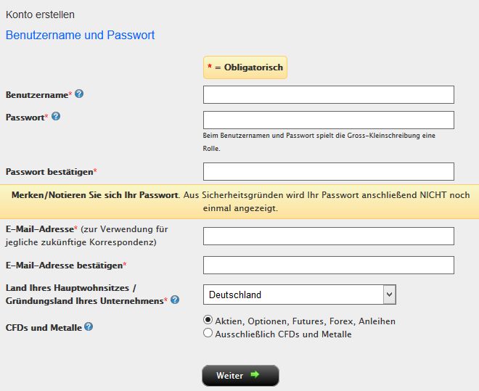Viewport: 479px width, 391px height.
Task: Select Ausschließlich CFDs und Metalle option
Action: 208,333
